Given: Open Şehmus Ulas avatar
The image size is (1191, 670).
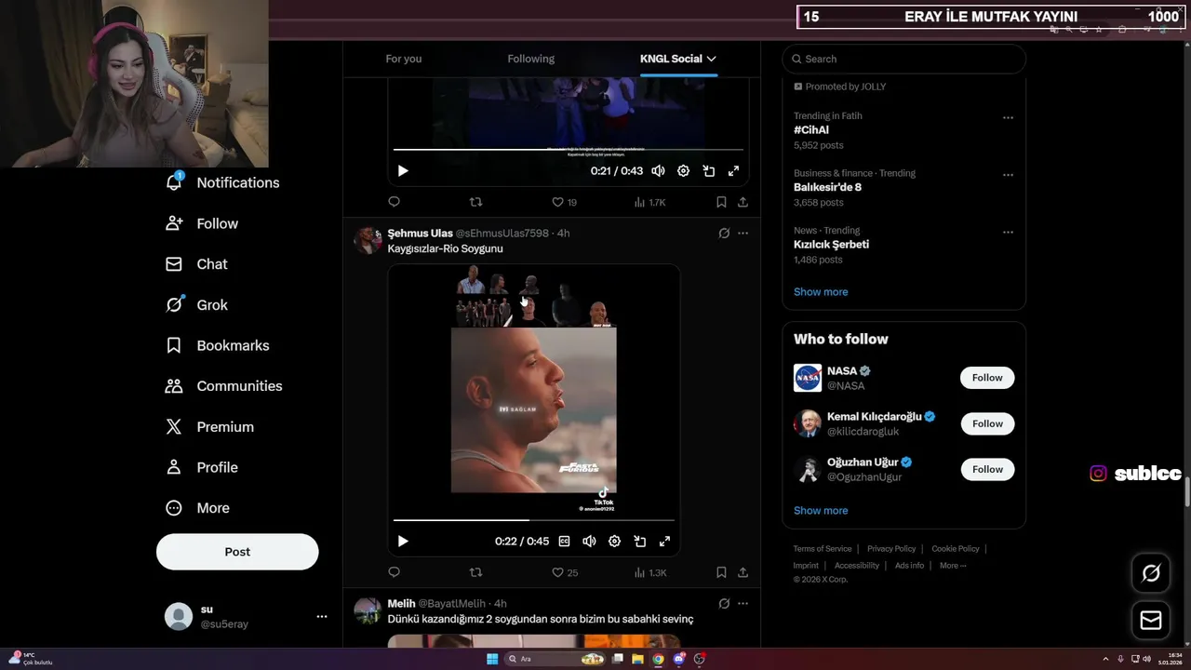Looking at the screenshot, I should [368, 241].
